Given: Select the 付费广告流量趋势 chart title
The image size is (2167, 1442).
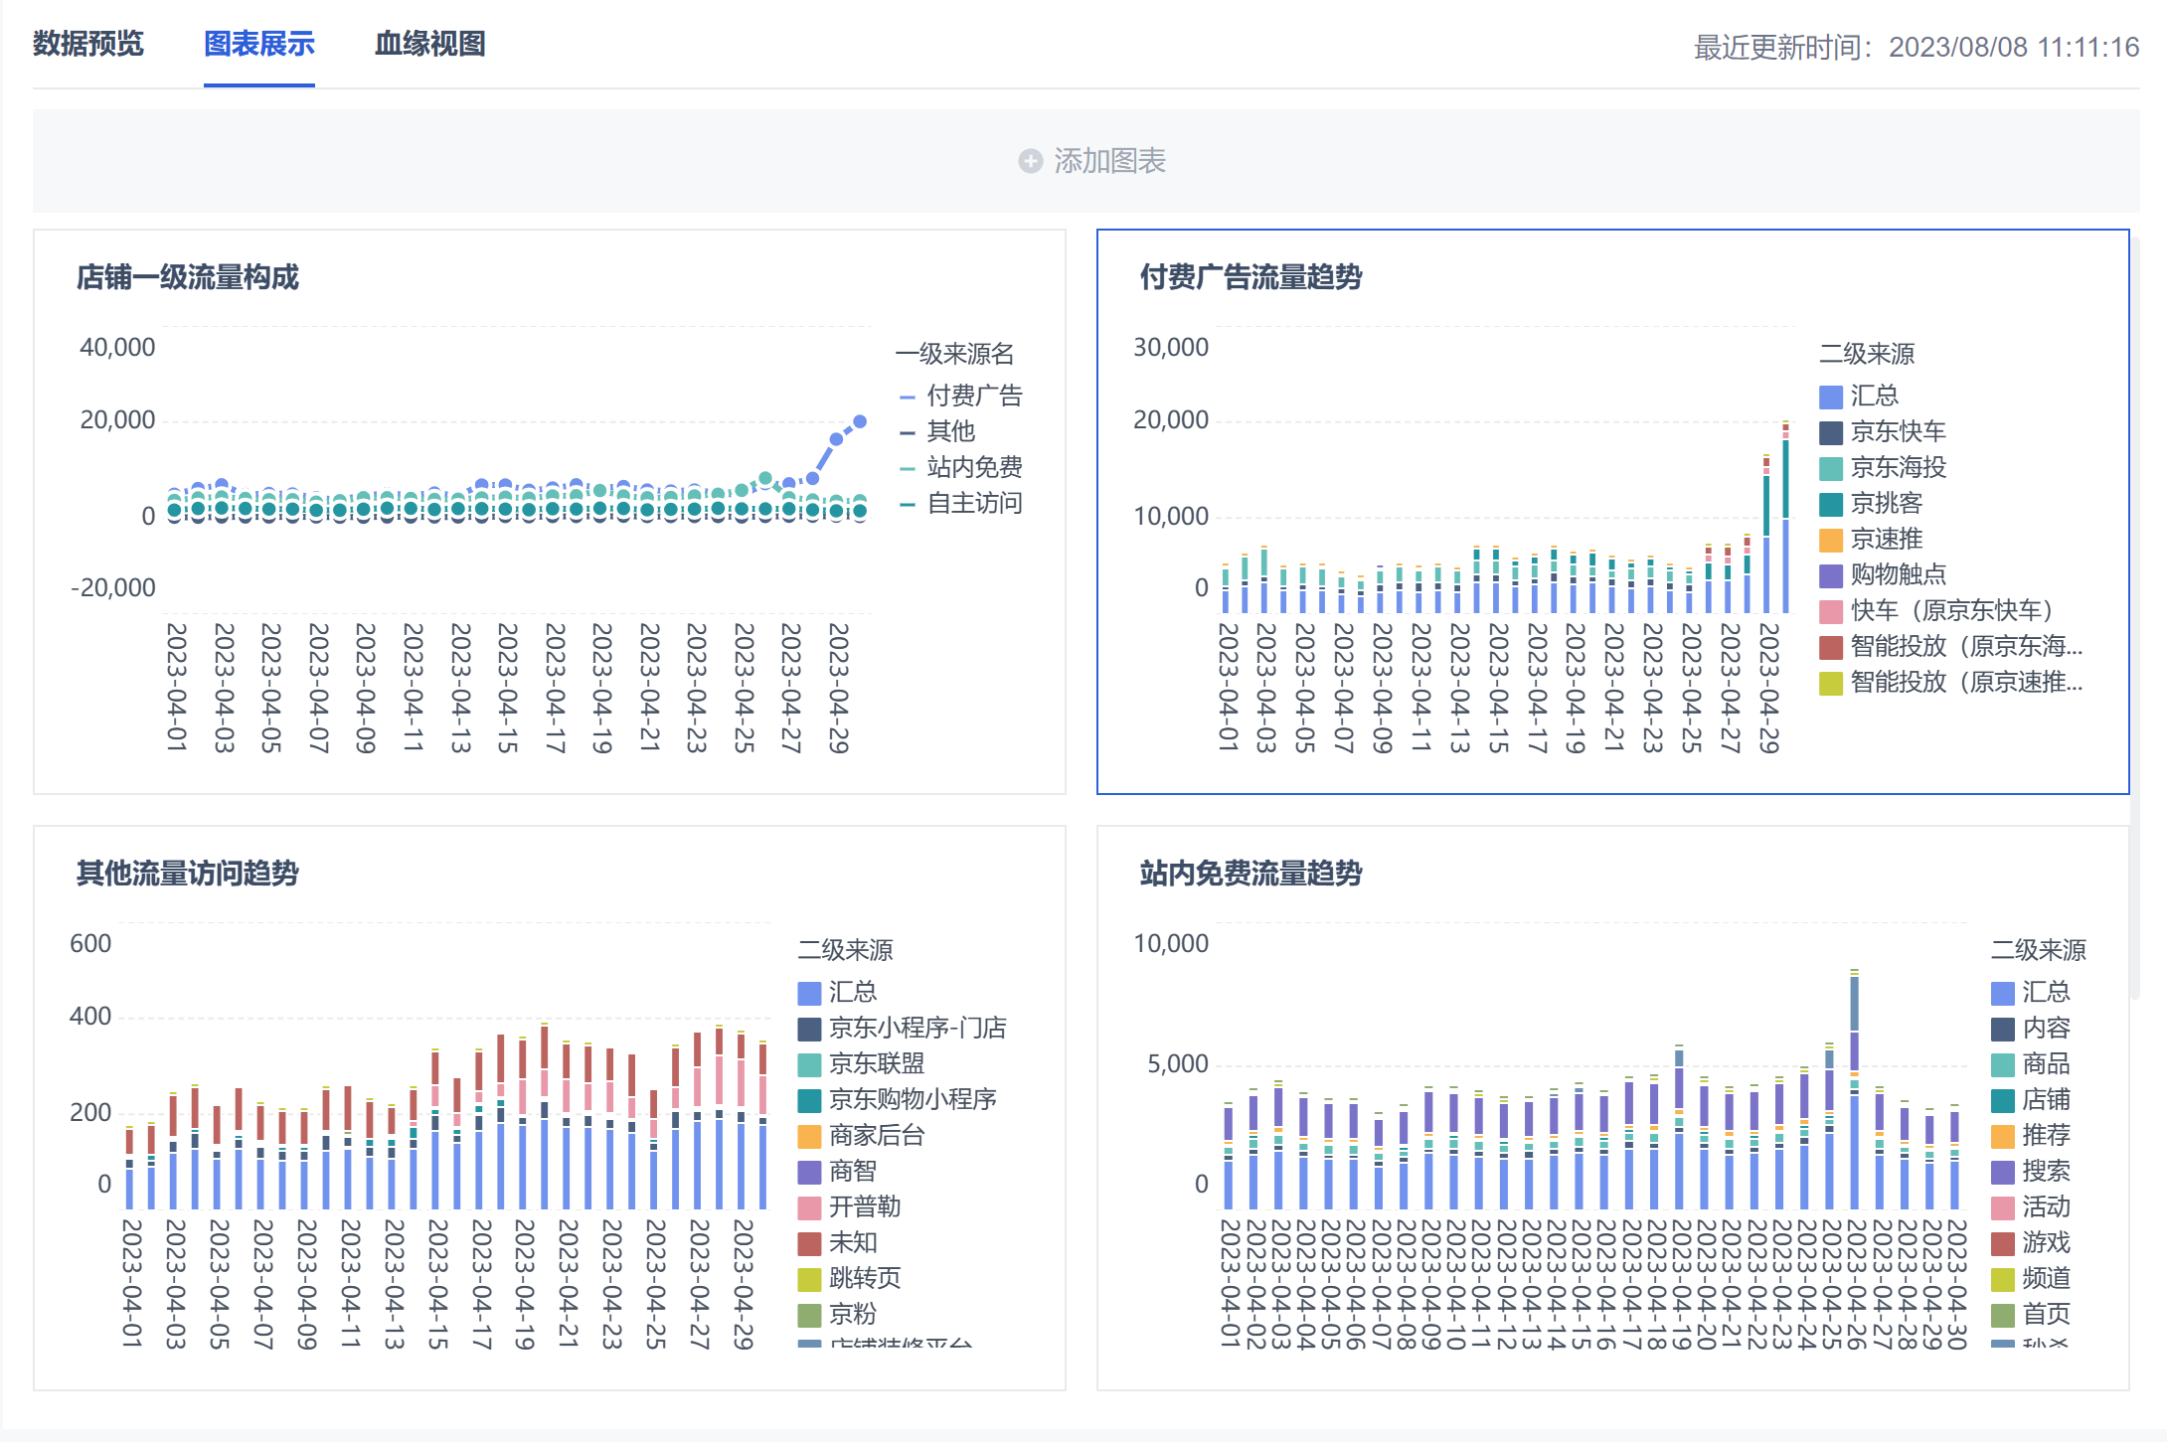Looking at the screenshot, I should [x=1250, y=277].
